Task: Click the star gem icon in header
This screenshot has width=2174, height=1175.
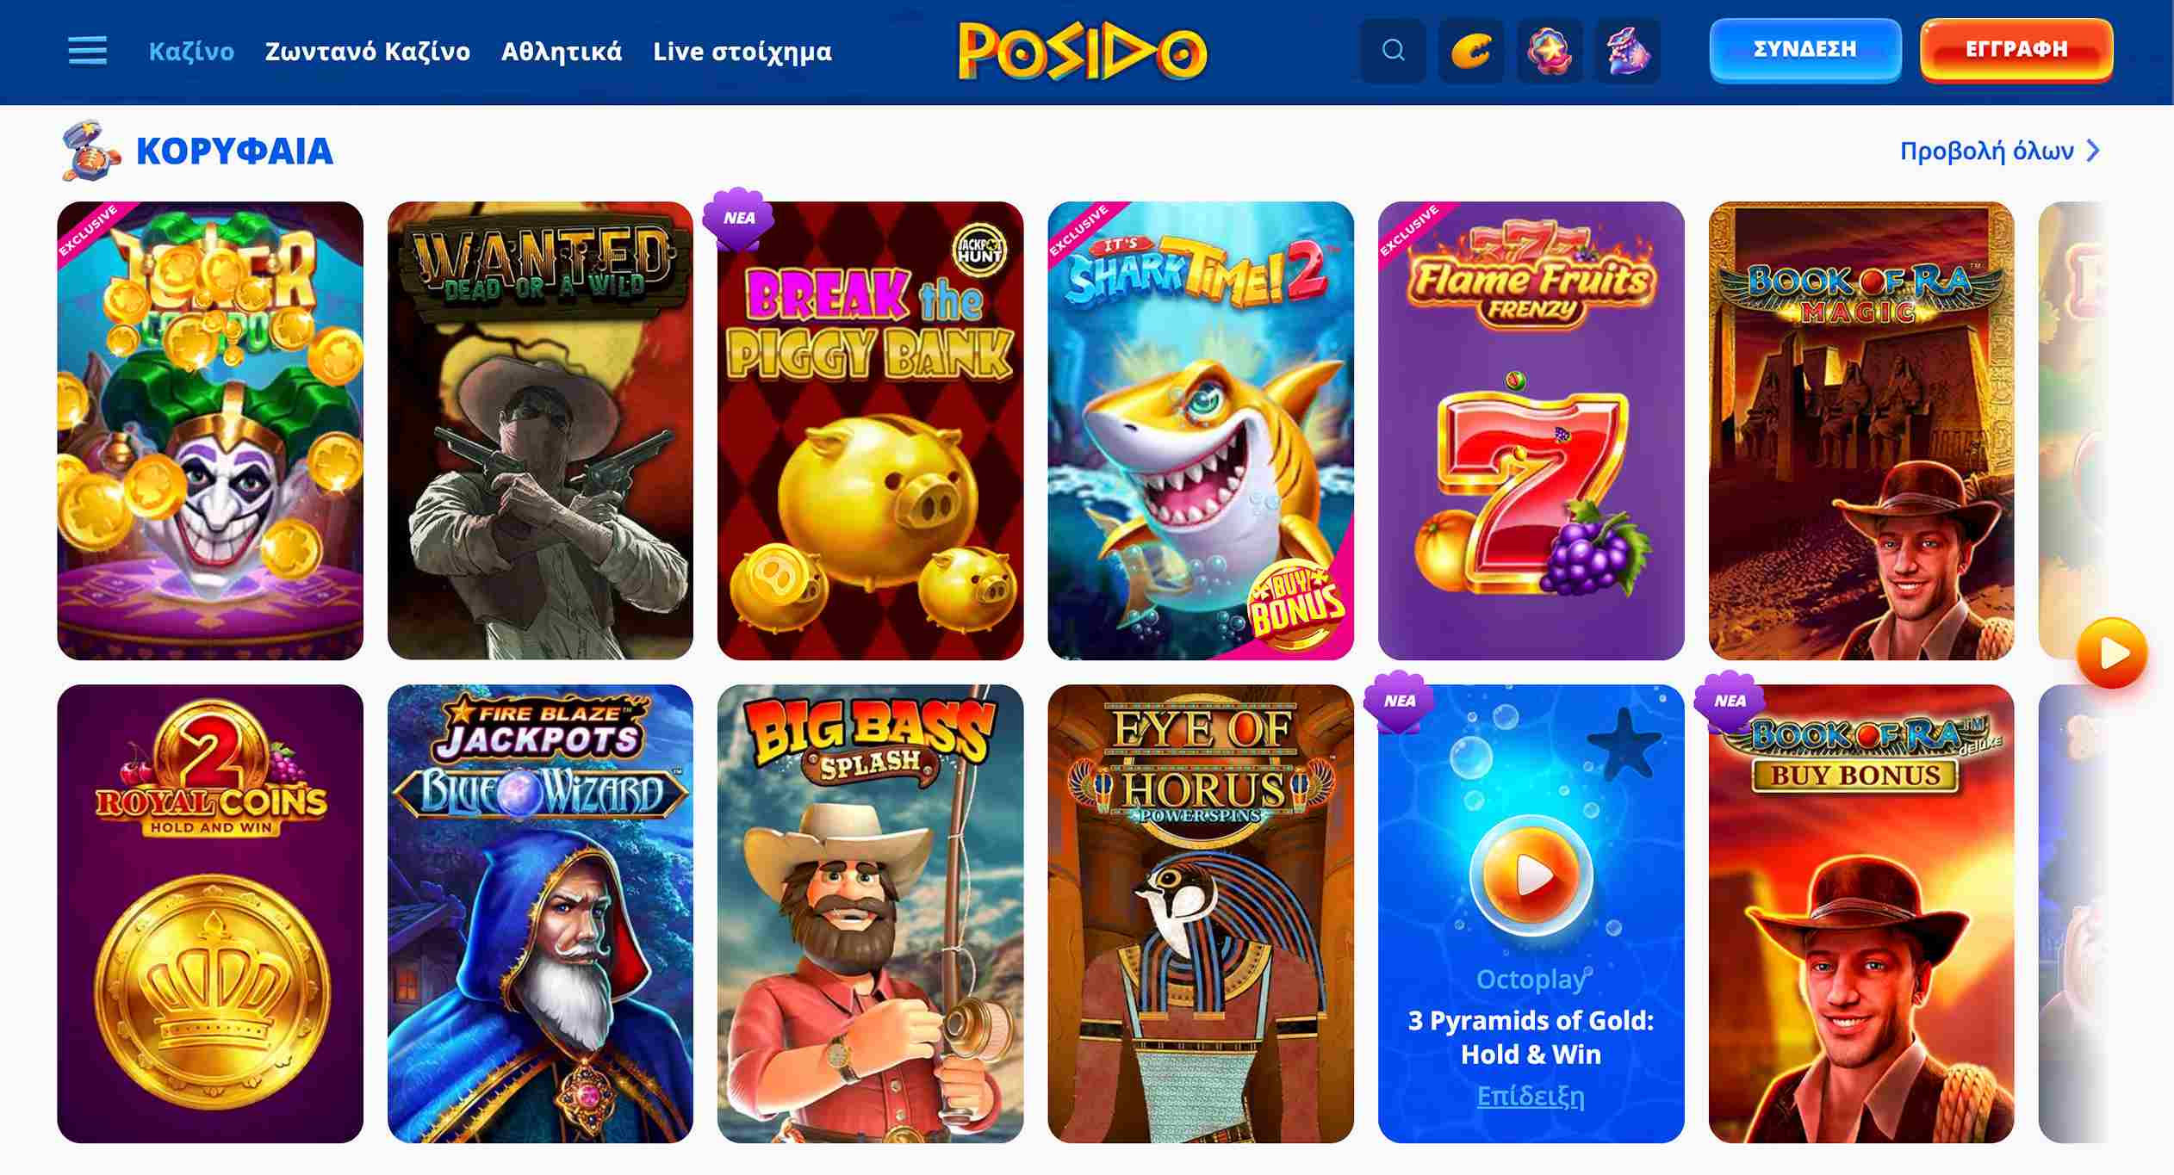Action: 1550,51
